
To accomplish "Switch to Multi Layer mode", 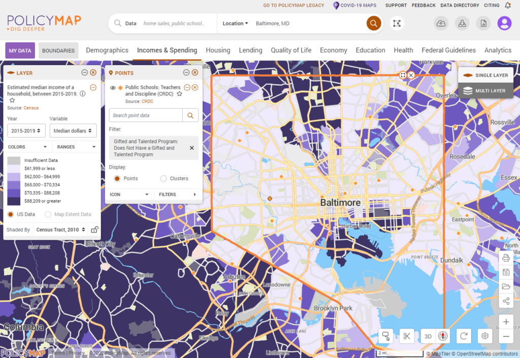I will 486,90.
